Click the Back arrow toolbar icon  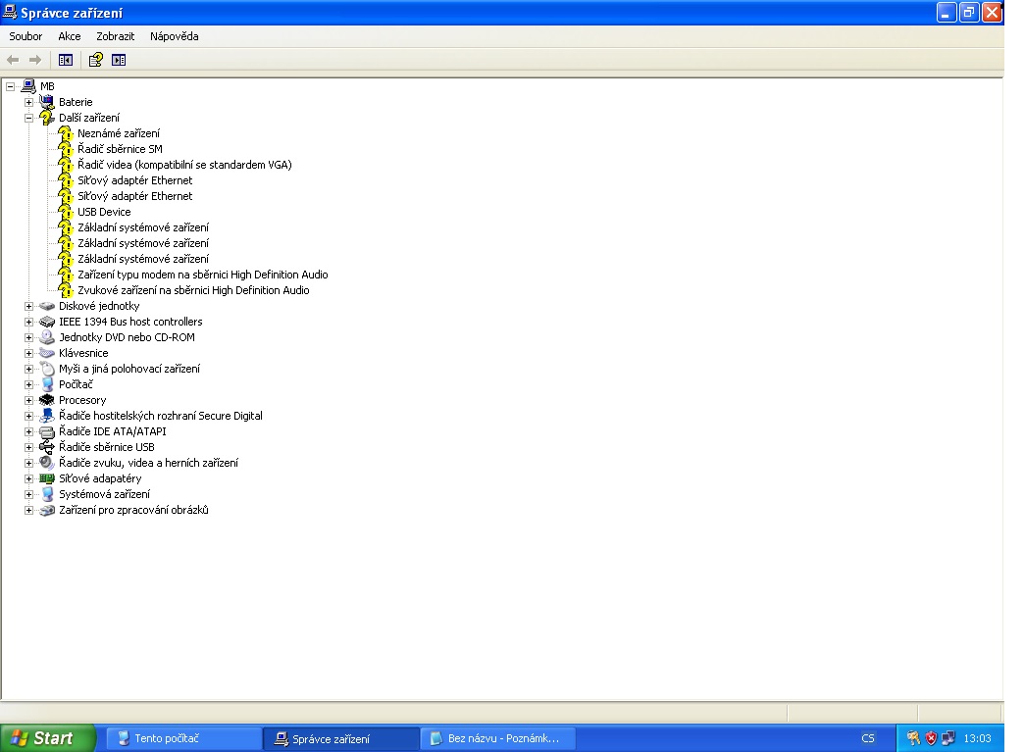(13, 60)
